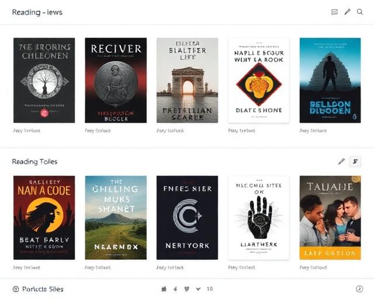The height and width of the screenshot is (299, 374).
Task: Click the caption under the NEARMOX cover
Action: tap(98, 267)
